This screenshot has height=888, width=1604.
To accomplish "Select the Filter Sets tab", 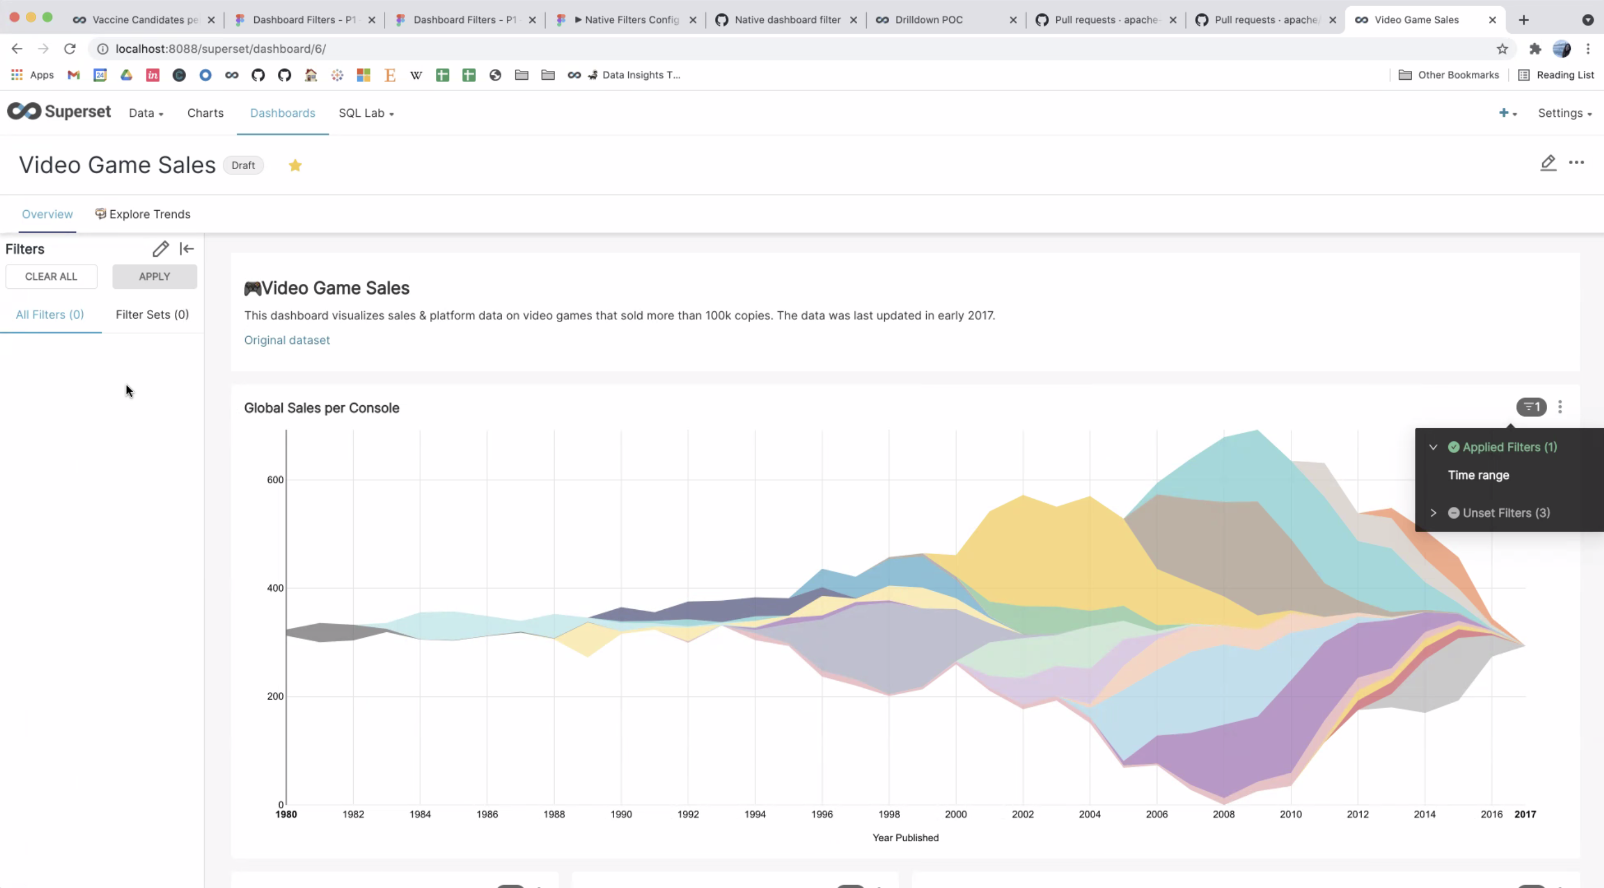I will pyautogui.click(x=152, y=315).
